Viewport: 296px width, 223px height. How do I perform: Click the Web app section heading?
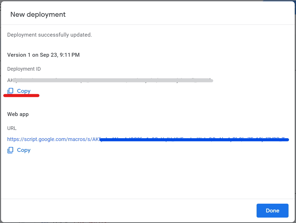(18, 114)
